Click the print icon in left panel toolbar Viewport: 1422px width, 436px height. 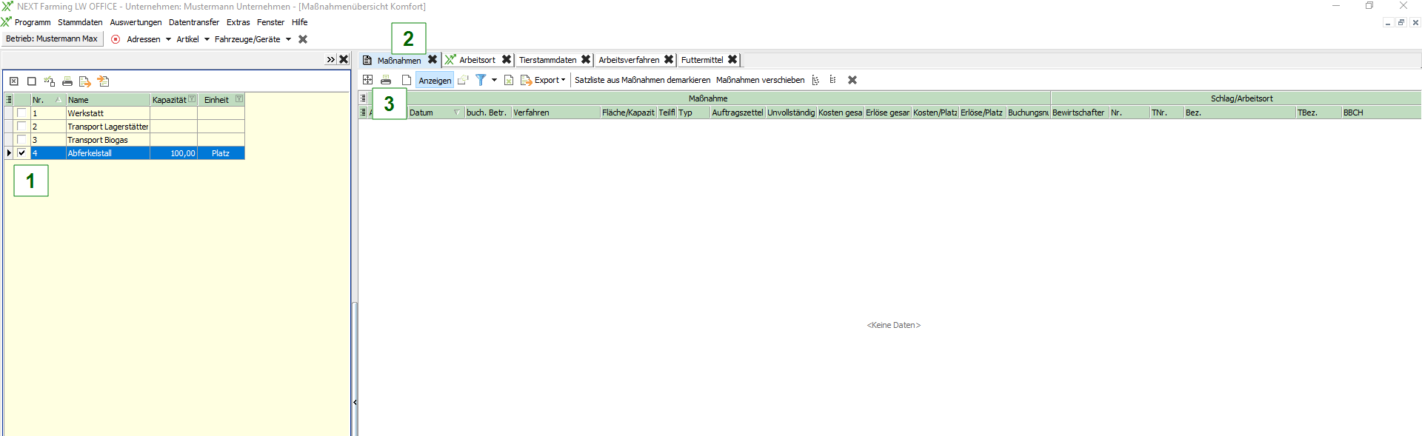(67, 81)
